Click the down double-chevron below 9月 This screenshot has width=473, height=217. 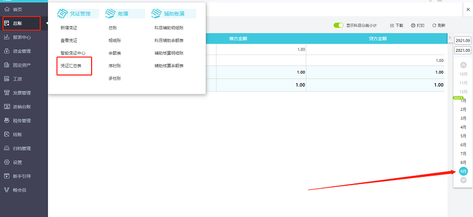point(464,180)
